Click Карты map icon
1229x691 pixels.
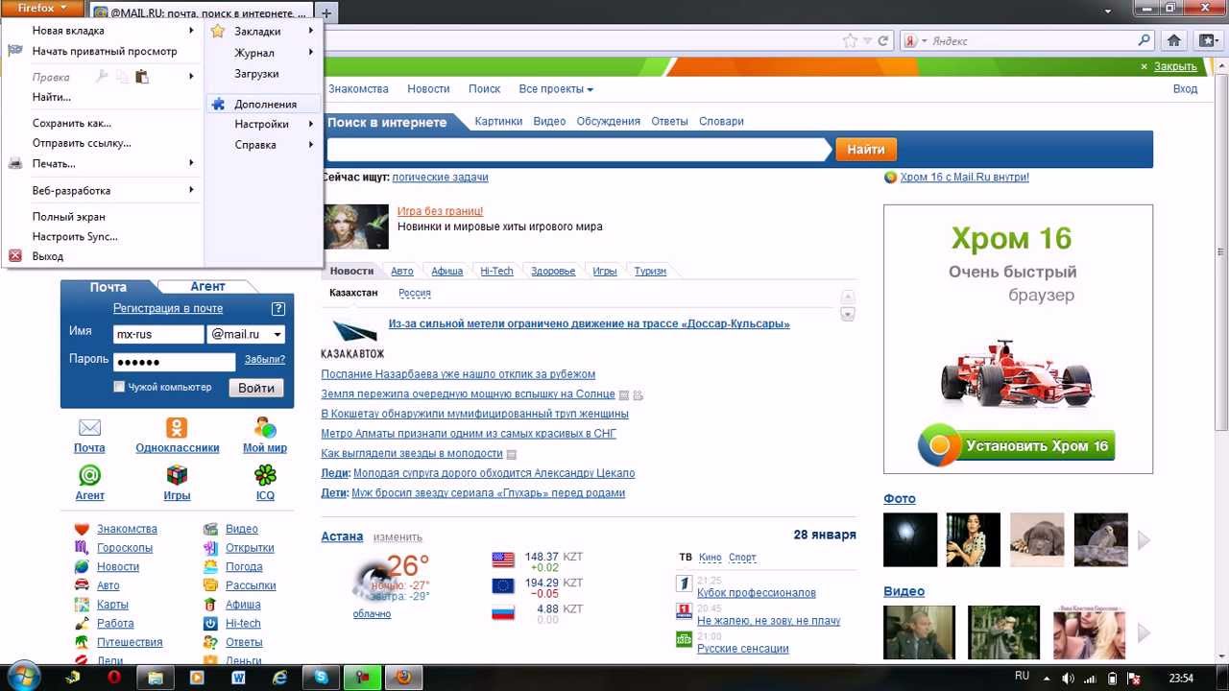click(x=82, y=605)
